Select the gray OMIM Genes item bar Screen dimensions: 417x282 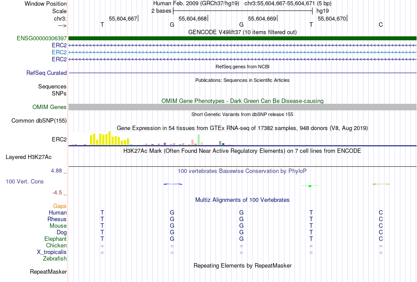tap(242, 107)
